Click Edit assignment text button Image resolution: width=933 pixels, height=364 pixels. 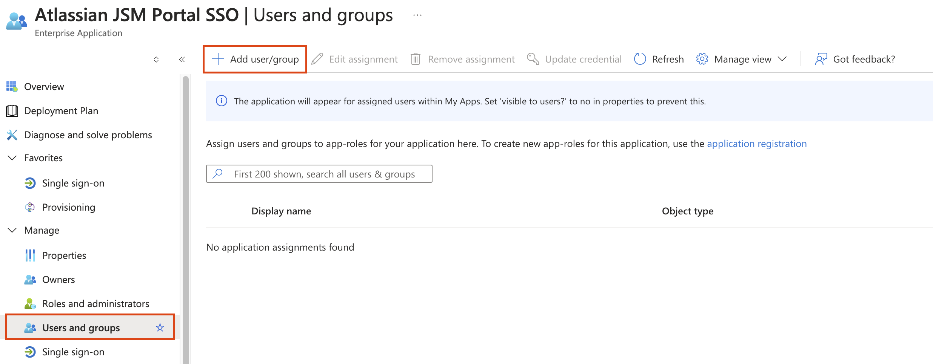pyautogui.click(x=363, y=59)
